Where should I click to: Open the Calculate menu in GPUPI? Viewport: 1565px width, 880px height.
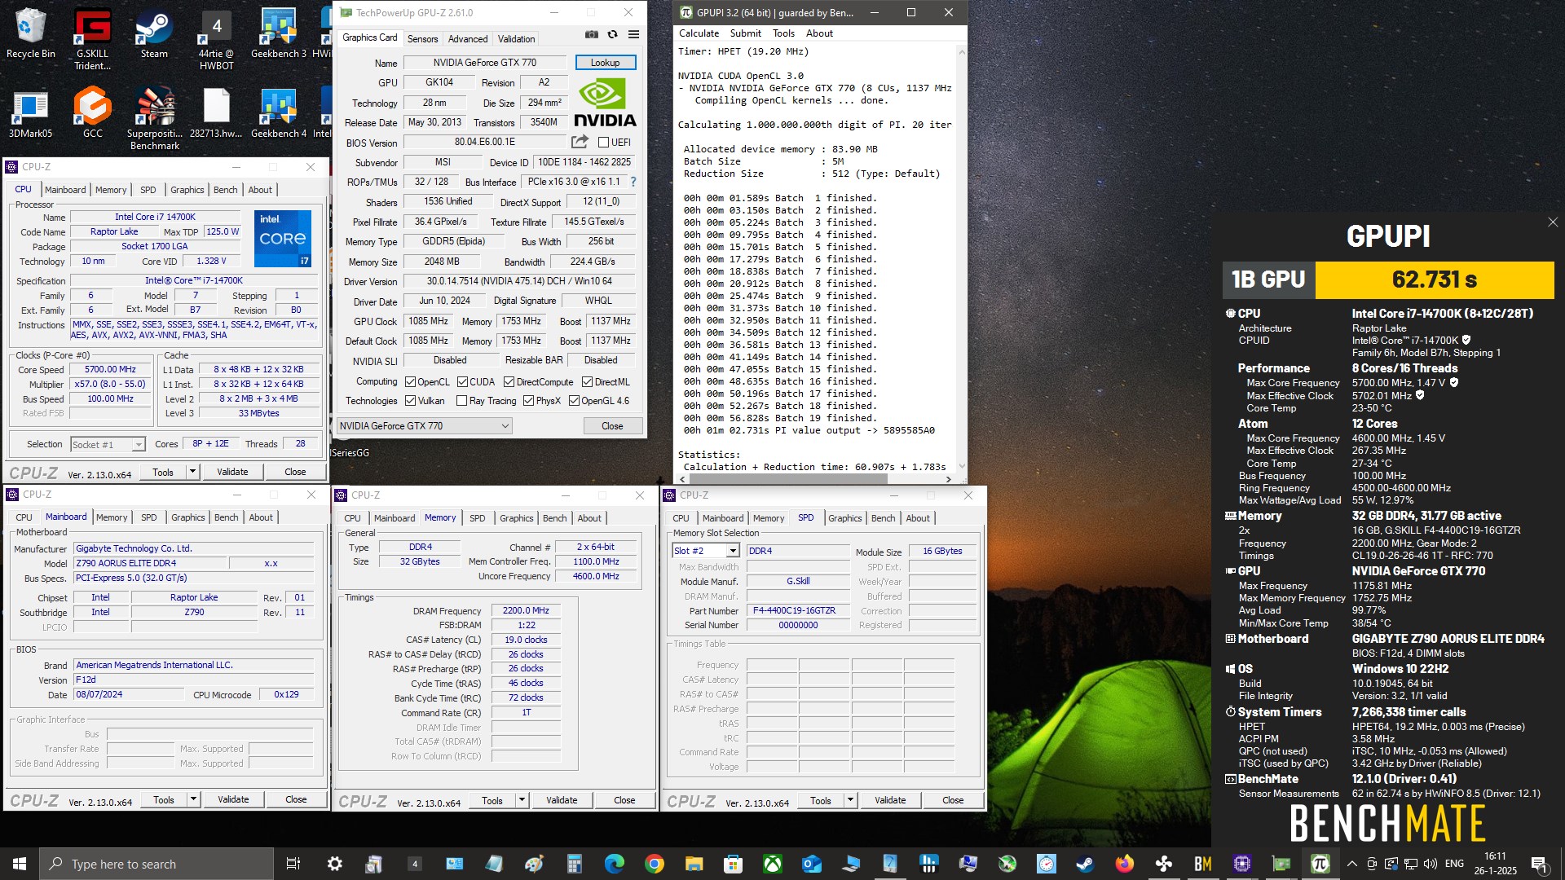pyautogui.click(x=699, y=33)
